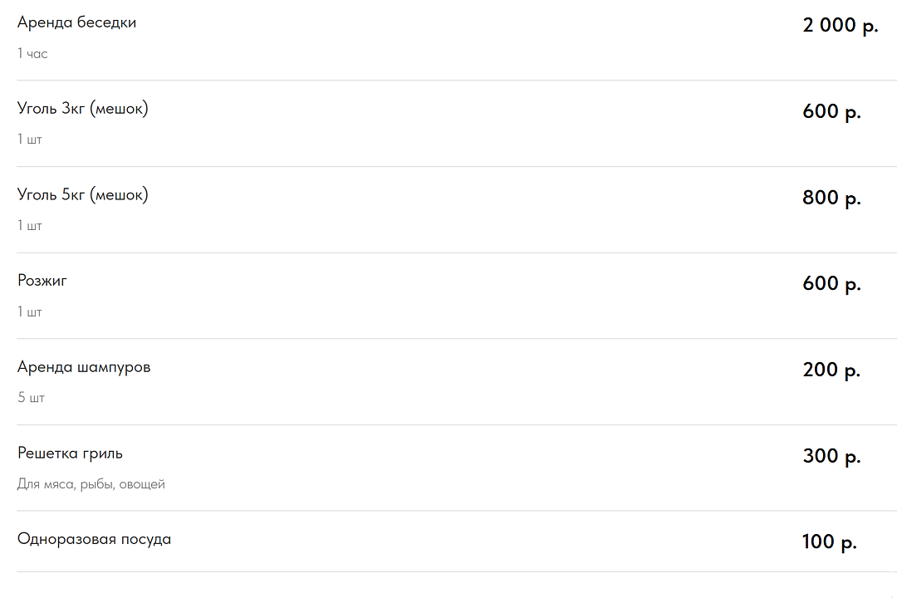This screenshot has width=897, height=598.
Task: Open the "Одноразовая посуда" item
Action: (94, 539)
